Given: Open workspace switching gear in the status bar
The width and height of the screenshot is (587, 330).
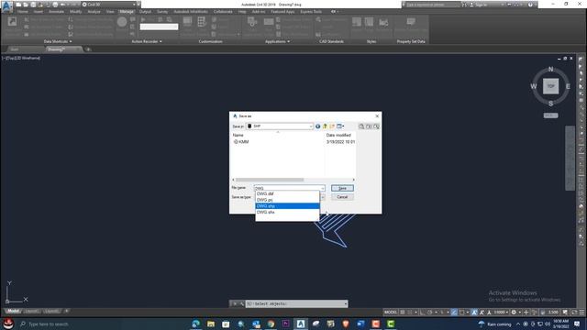Looking at the screenshot, I should click(514, 312).
